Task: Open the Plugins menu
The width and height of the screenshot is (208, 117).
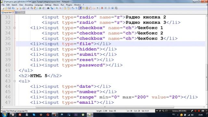Action: click(69, 5)
